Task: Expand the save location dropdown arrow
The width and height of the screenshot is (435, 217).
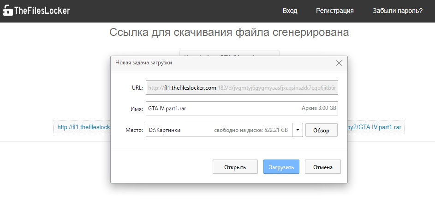Action: tap(298, 130)
